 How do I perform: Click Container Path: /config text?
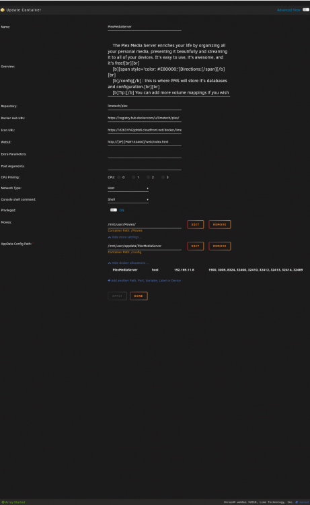pos(124,252)
